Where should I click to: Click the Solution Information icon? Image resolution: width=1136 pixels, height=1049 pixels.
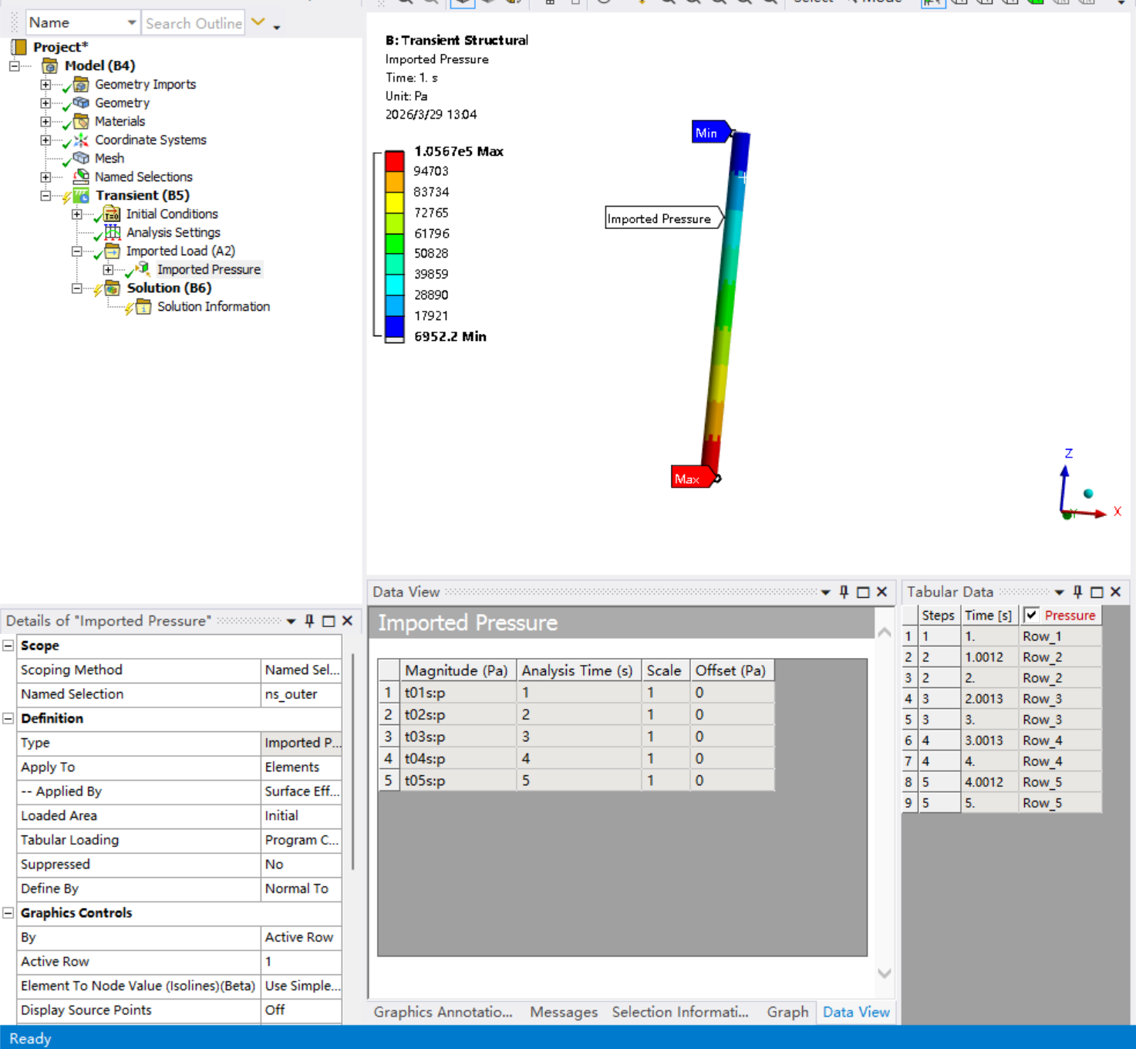point(143,306)
